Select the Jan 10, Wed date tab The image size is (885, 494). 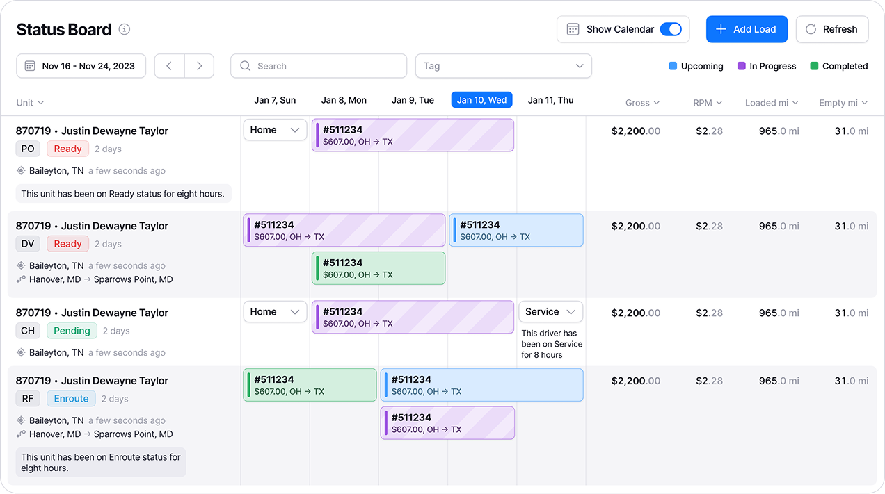point(481,100)
